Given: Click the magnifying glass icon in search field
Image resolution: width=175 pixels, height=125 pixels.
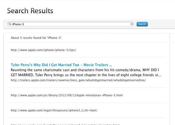Looking at the screenshot, I should pyautogui.click(x=10, y=24).
